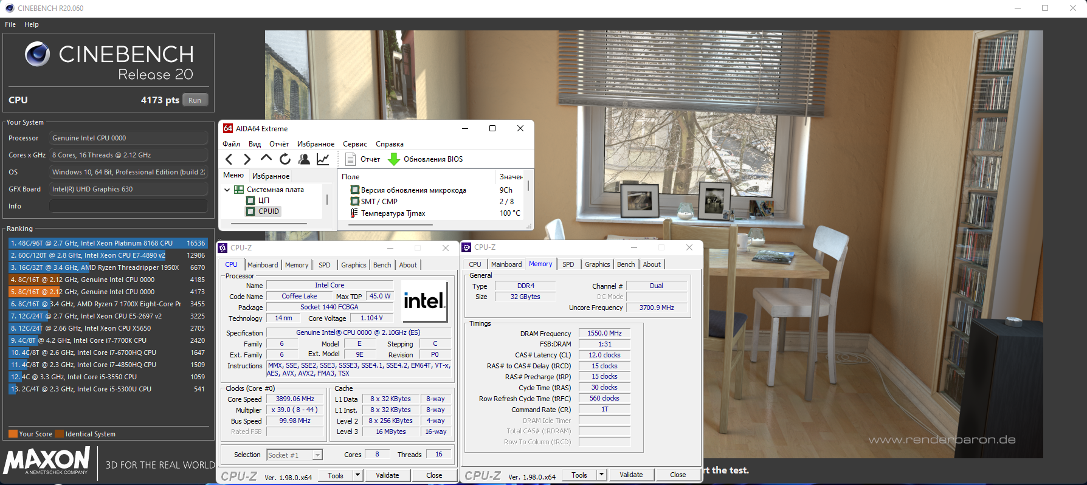Open SPD tab in CPU-Z CPU window
Screen dimensions: 1087x485
pos(325,265)
